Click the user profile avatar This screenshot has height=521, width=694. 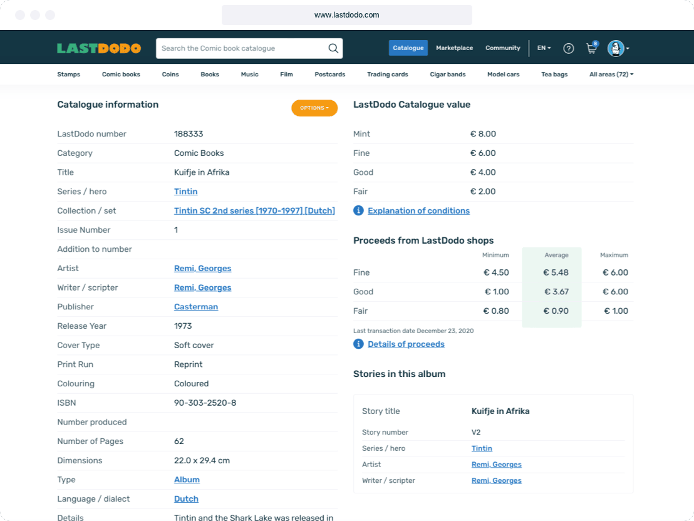[616, 48]
